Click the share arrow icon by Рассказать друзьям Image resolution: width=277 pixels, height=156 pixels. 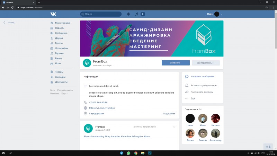(187, 92)
